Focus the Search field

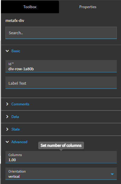click(61, 33)
